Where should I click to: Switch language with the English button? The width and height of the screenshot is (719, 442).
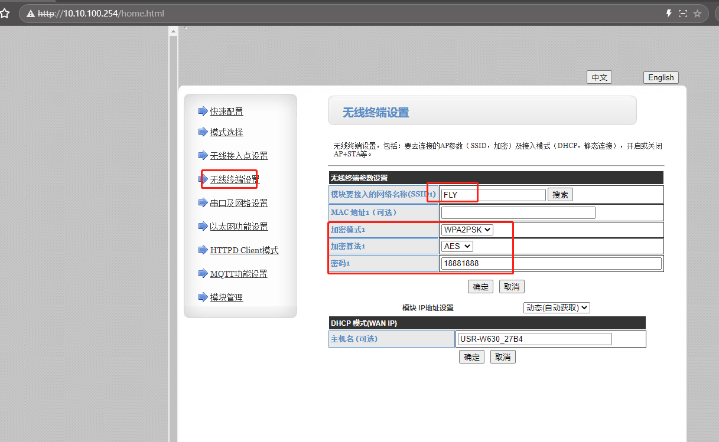click(x=661, y=77)
